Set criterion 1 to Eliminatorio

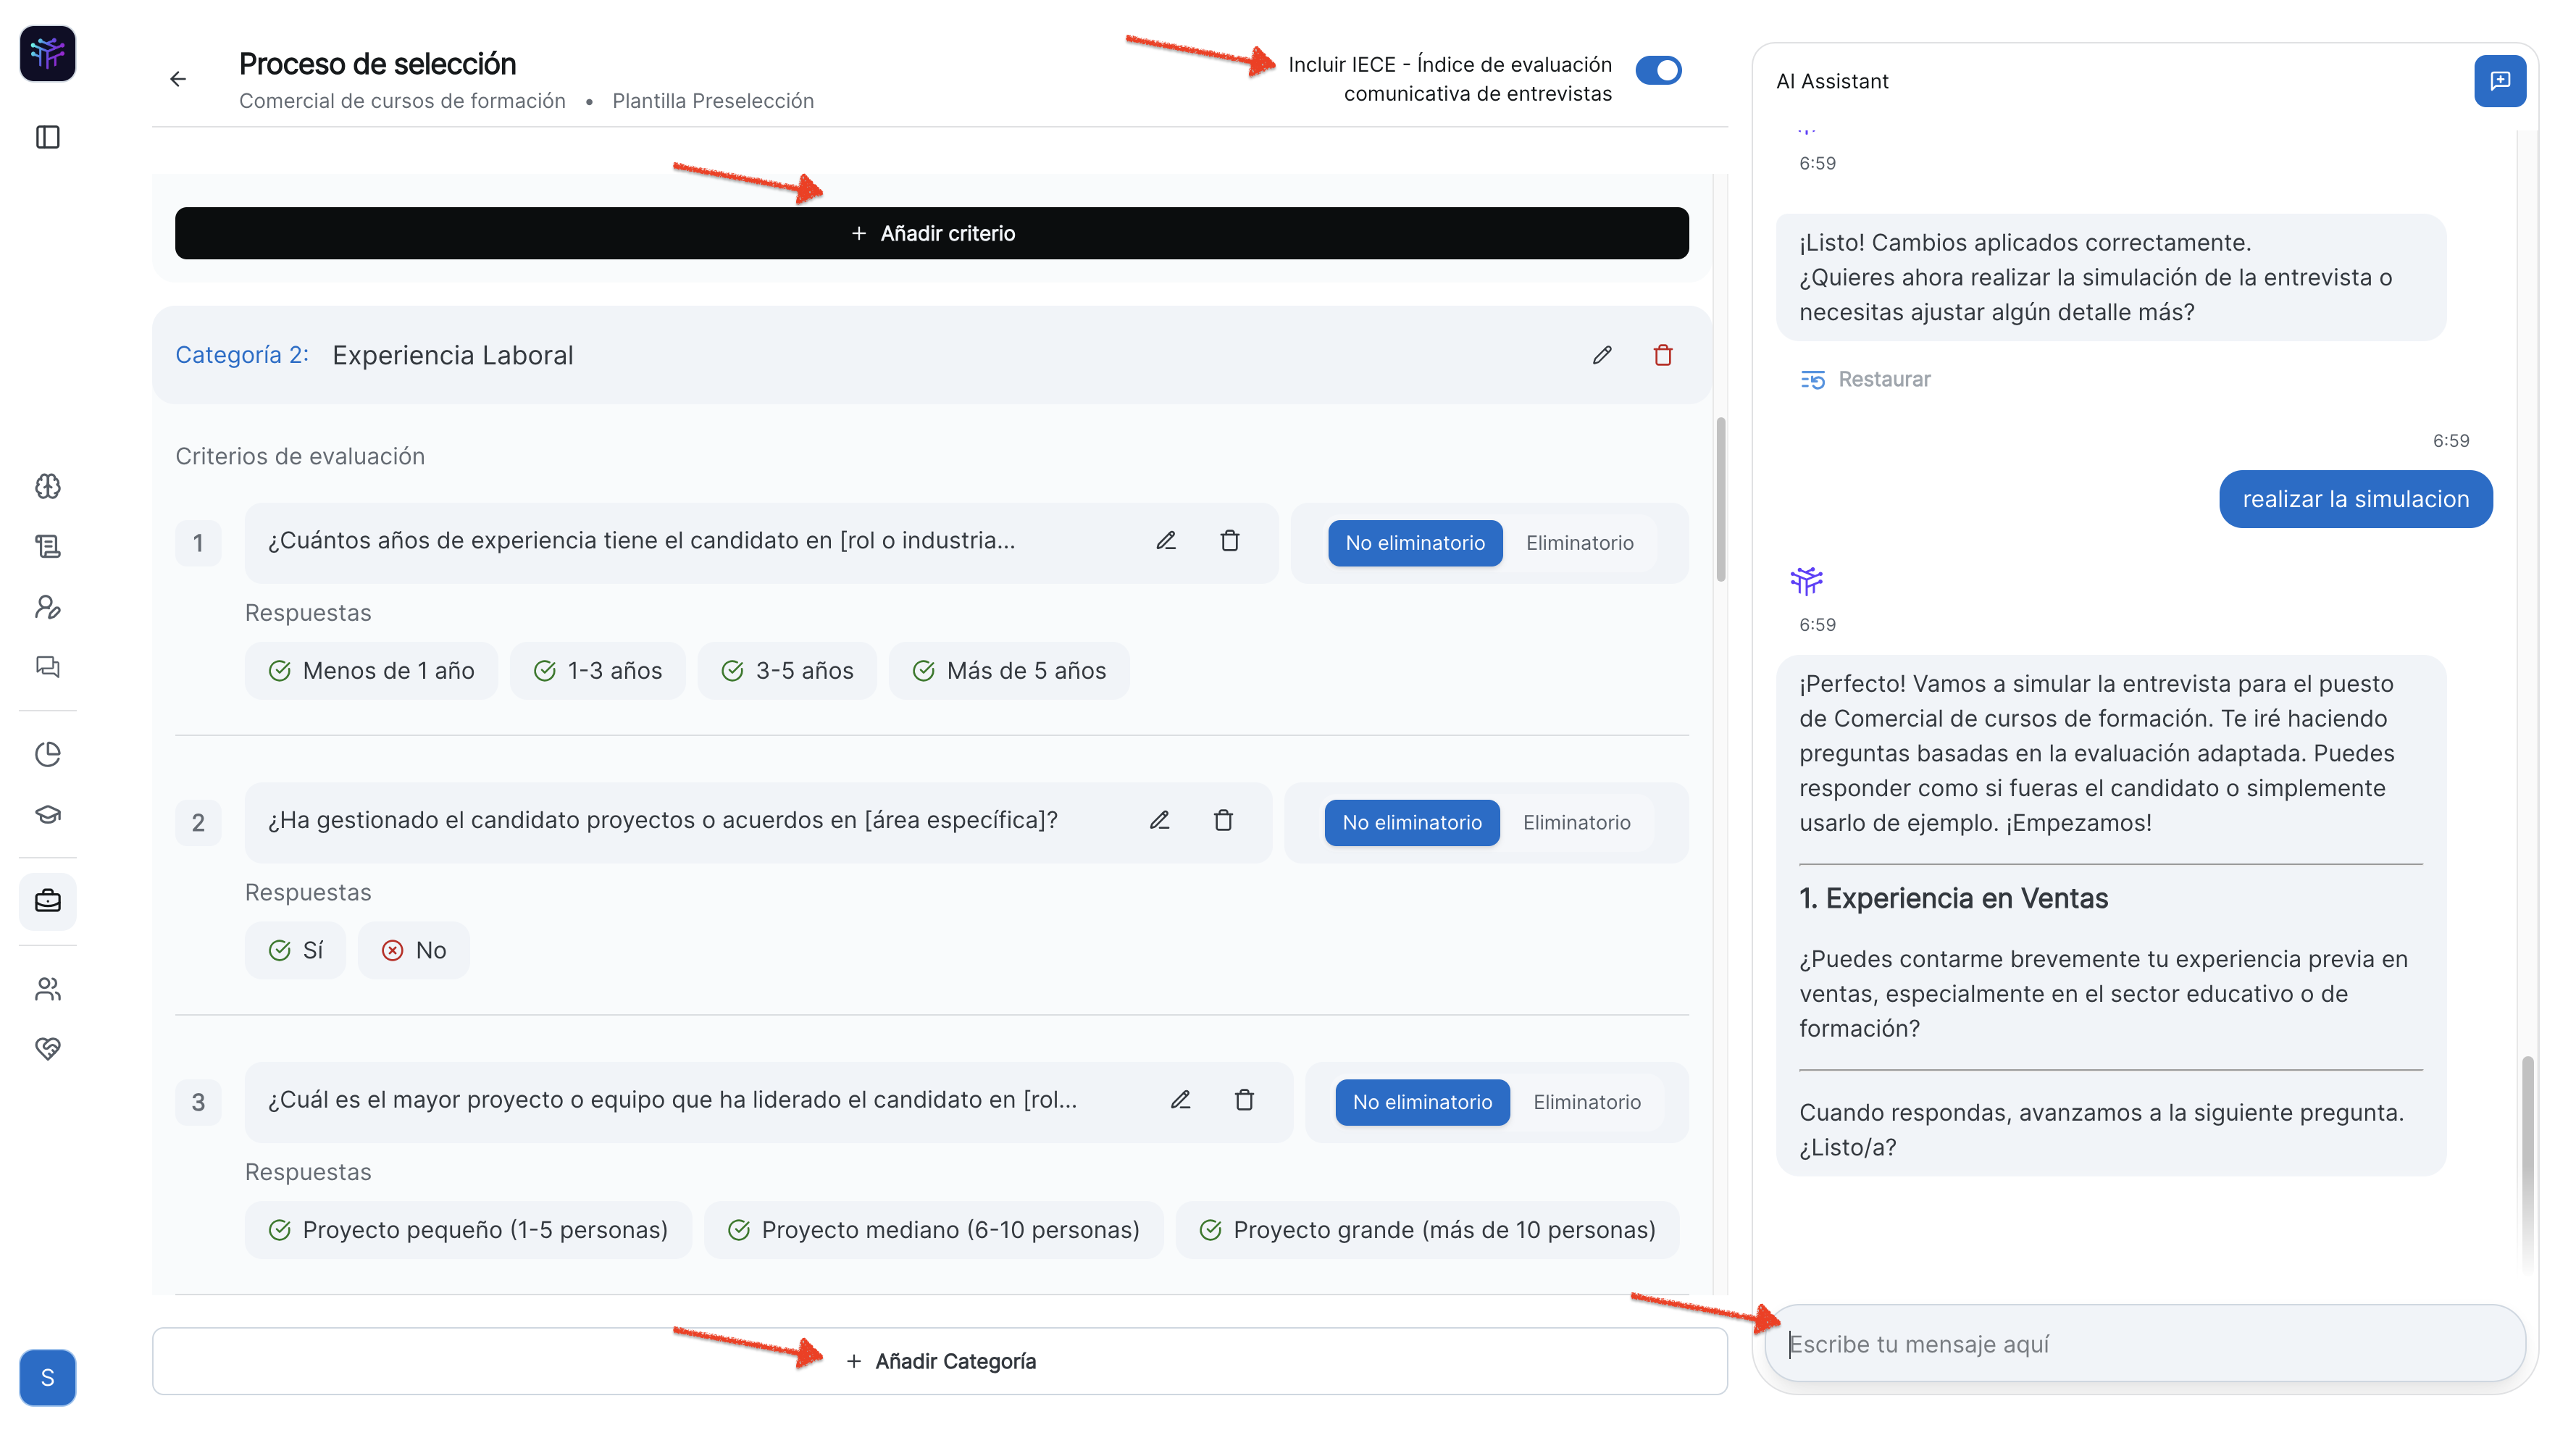(1579, 543)
